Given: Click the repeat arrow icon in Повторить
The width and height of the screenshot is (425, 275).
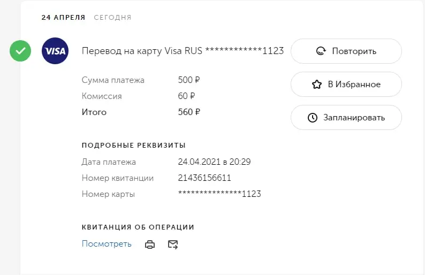Looking at the screenshot, I should pyautogui.click(x=321, y=51).
